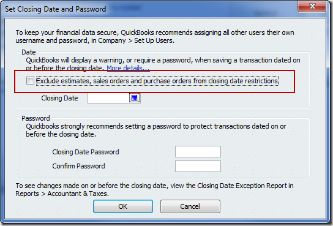Image resolution: width=333 pixels, height=226 pixels.
Task: Click into the Closing Date Password field
Action: tap(198, 152)
